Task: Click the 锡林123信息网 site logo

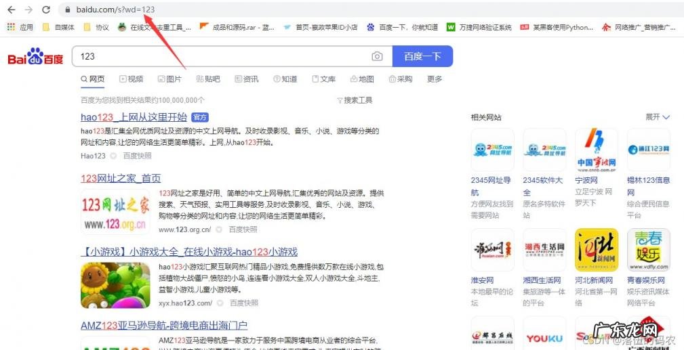Action: coord(648,150)
